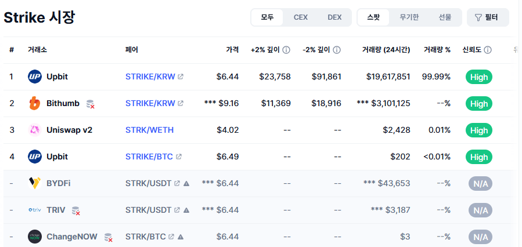The height and width of the screenshot is (247, 522).
Task: Open the STRIKE/BTC pair link
Action: pos(149,157)
